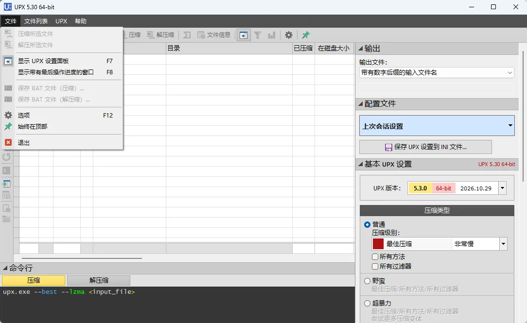Click the panel icon beside 显示 UPX 设置面板

pyautogui.click(x=8, y=61)
